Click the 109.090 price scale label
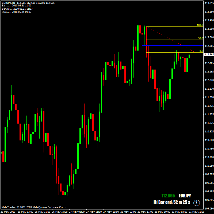 209,209
